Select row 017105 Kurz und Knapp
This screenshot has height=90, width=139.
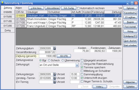click(x=69, y=22)
